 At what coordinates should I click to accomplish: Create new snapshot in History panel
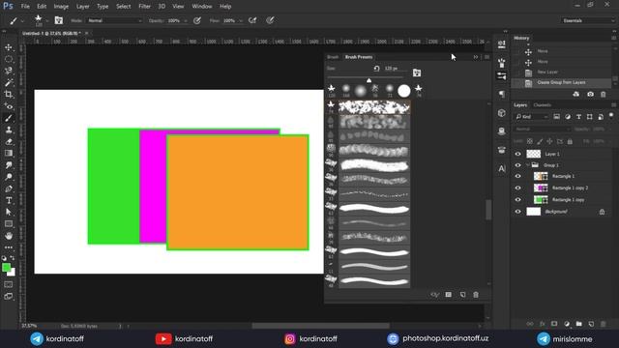click(x=590, y=95)
